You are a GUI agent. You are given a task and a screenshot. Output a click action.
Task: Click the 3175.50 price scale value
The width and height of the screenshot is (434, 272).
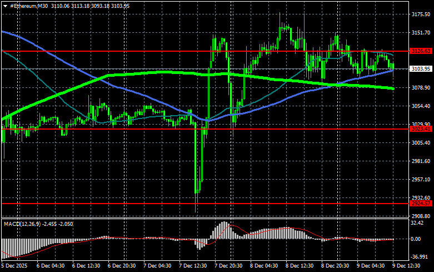tap(421, 14)
